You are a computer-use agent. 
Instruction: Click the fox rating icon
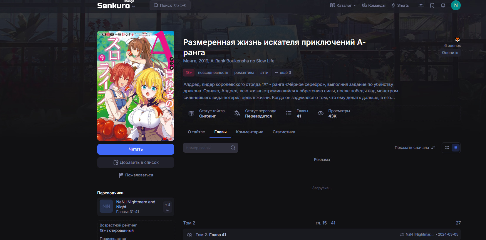[x=457, y=39]
